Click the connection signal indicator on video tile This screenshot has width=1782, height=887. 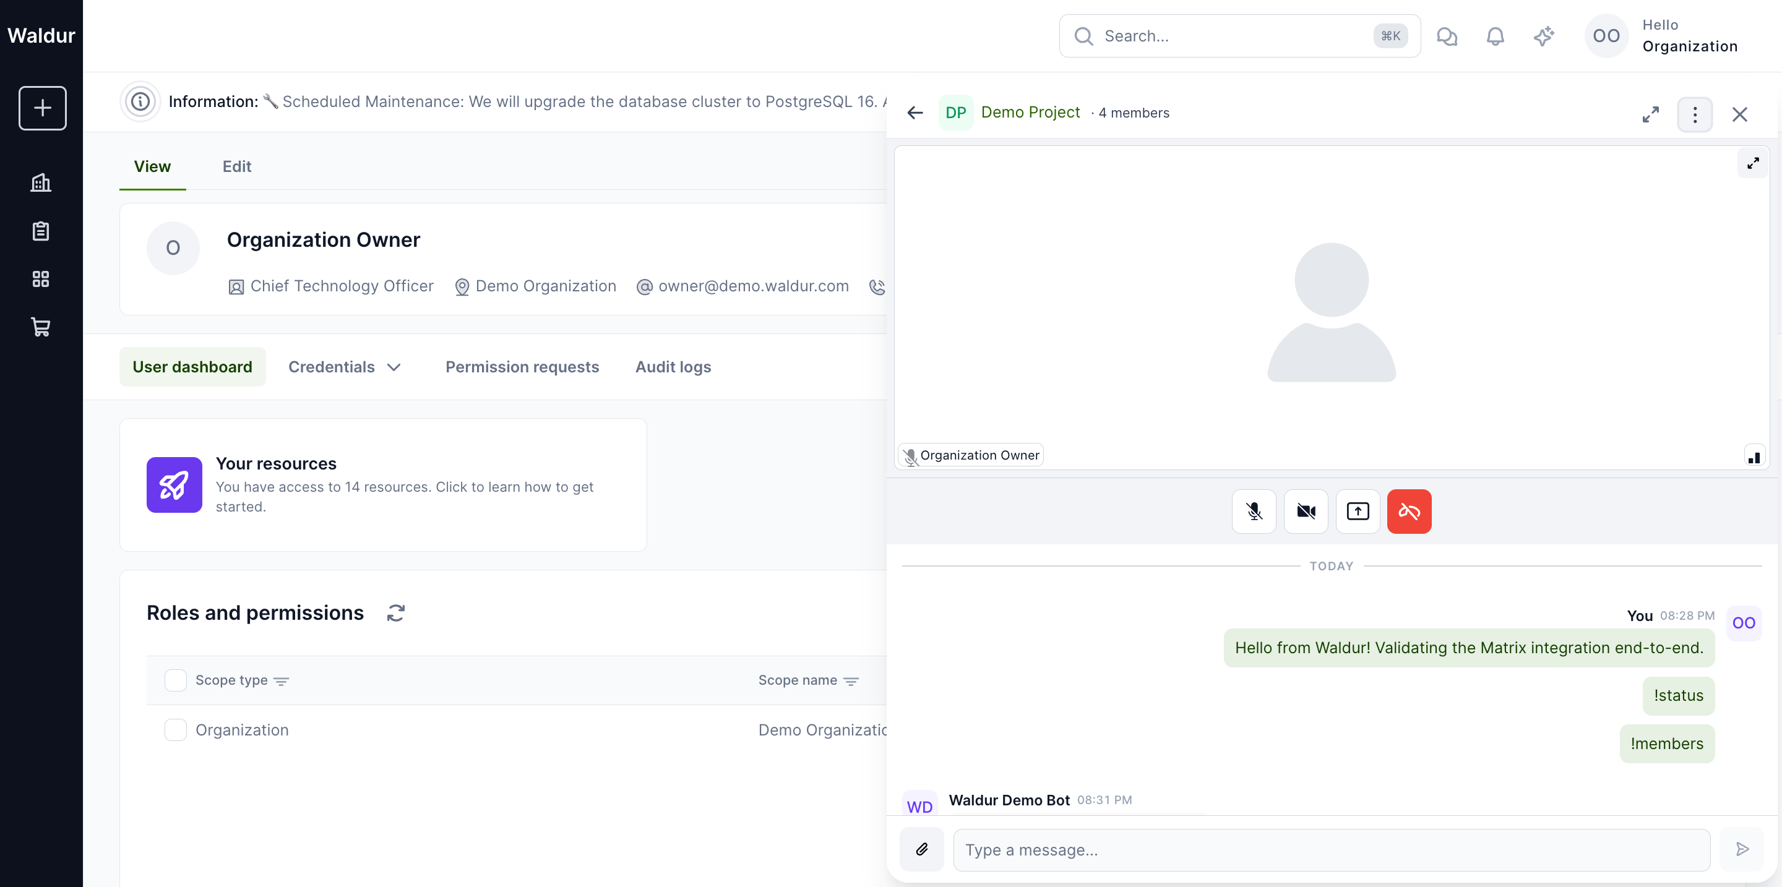[1754, 456]
